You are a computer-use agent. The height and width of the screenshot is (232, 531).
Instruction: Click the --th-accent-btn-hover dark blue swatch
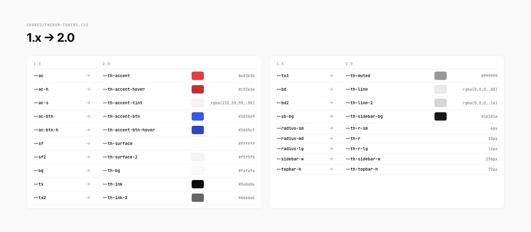(198, 130)
